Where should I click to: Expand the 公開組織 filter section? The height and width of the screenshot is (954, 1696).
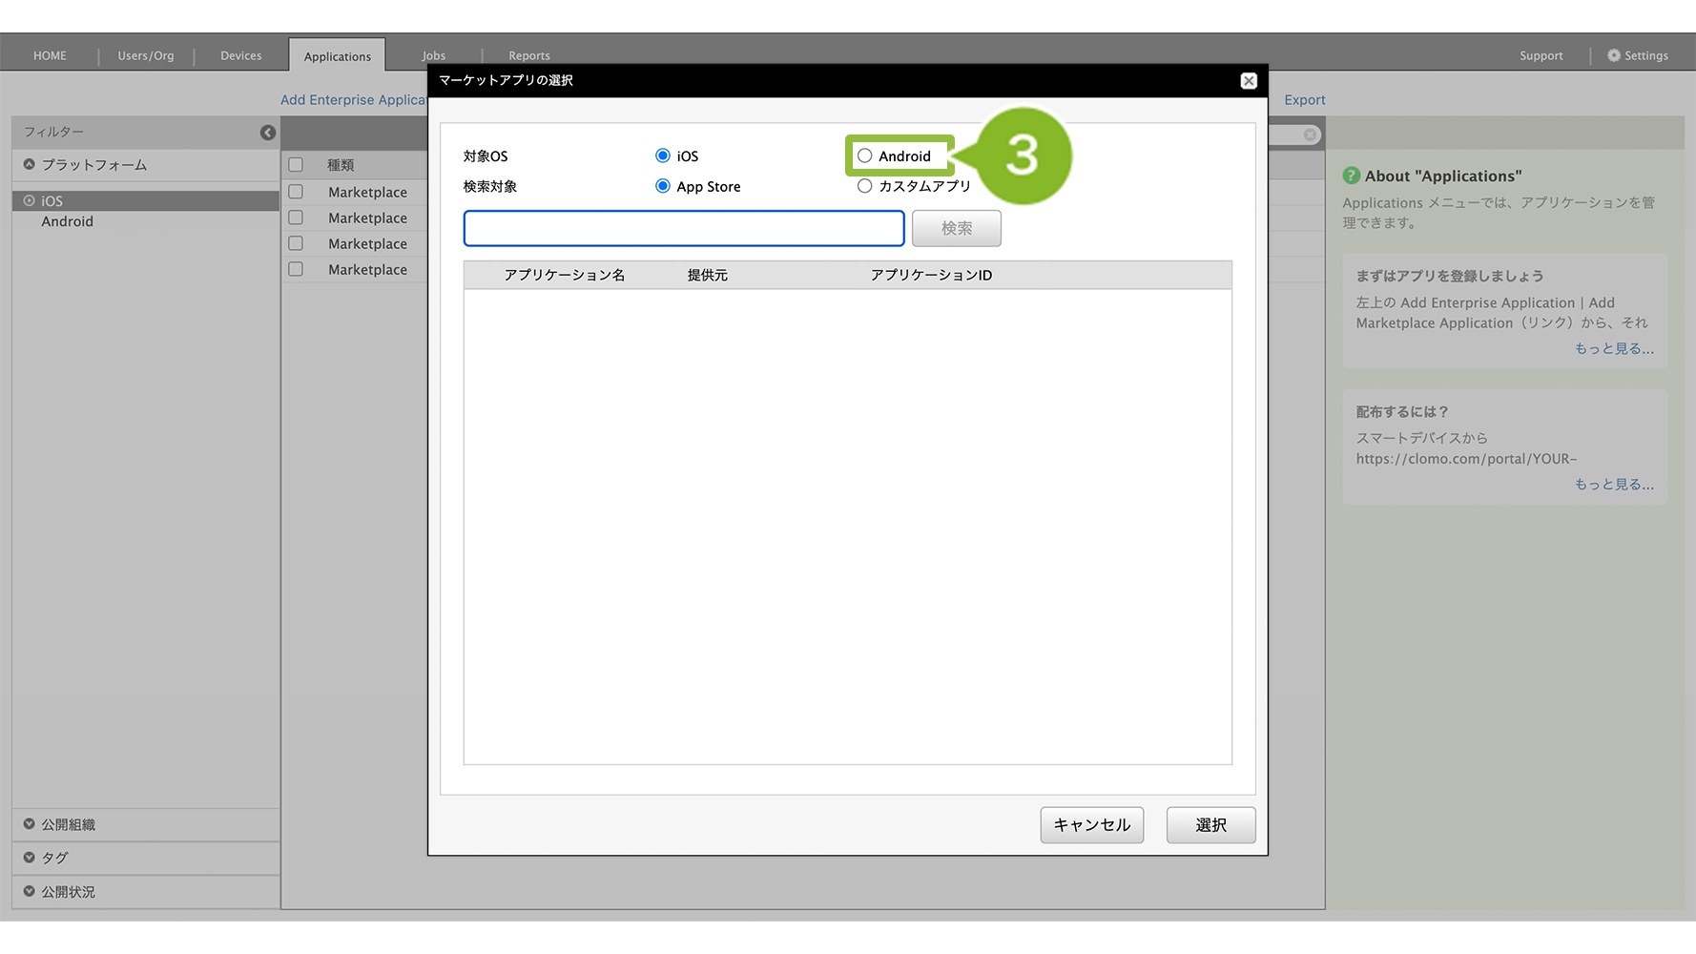[30, 824]
